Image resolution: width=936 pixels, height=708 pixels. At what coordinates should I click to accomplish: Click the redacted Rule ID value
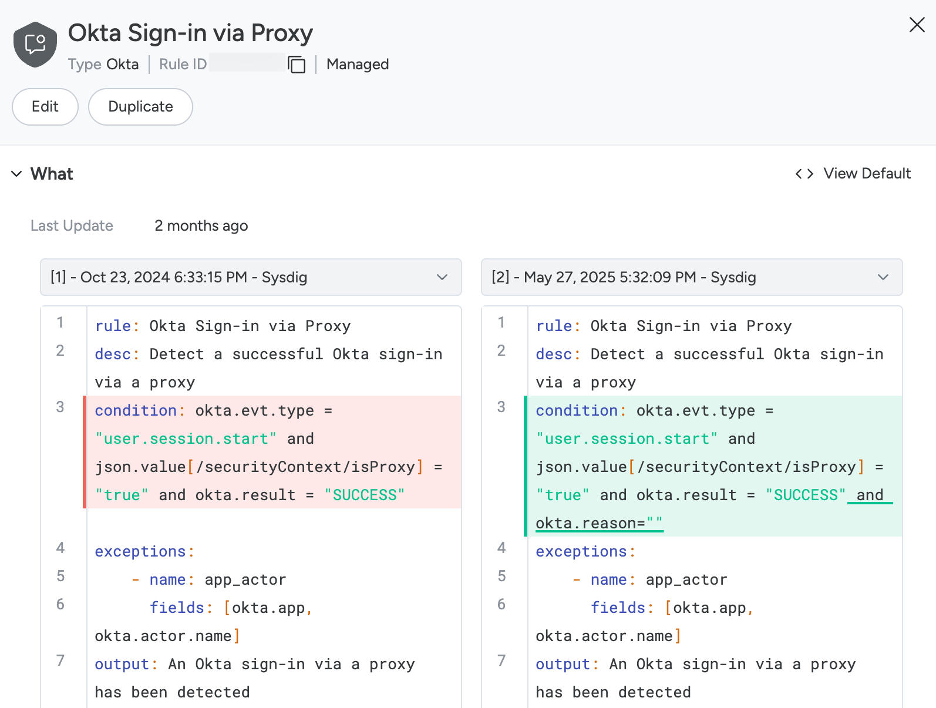247,63
